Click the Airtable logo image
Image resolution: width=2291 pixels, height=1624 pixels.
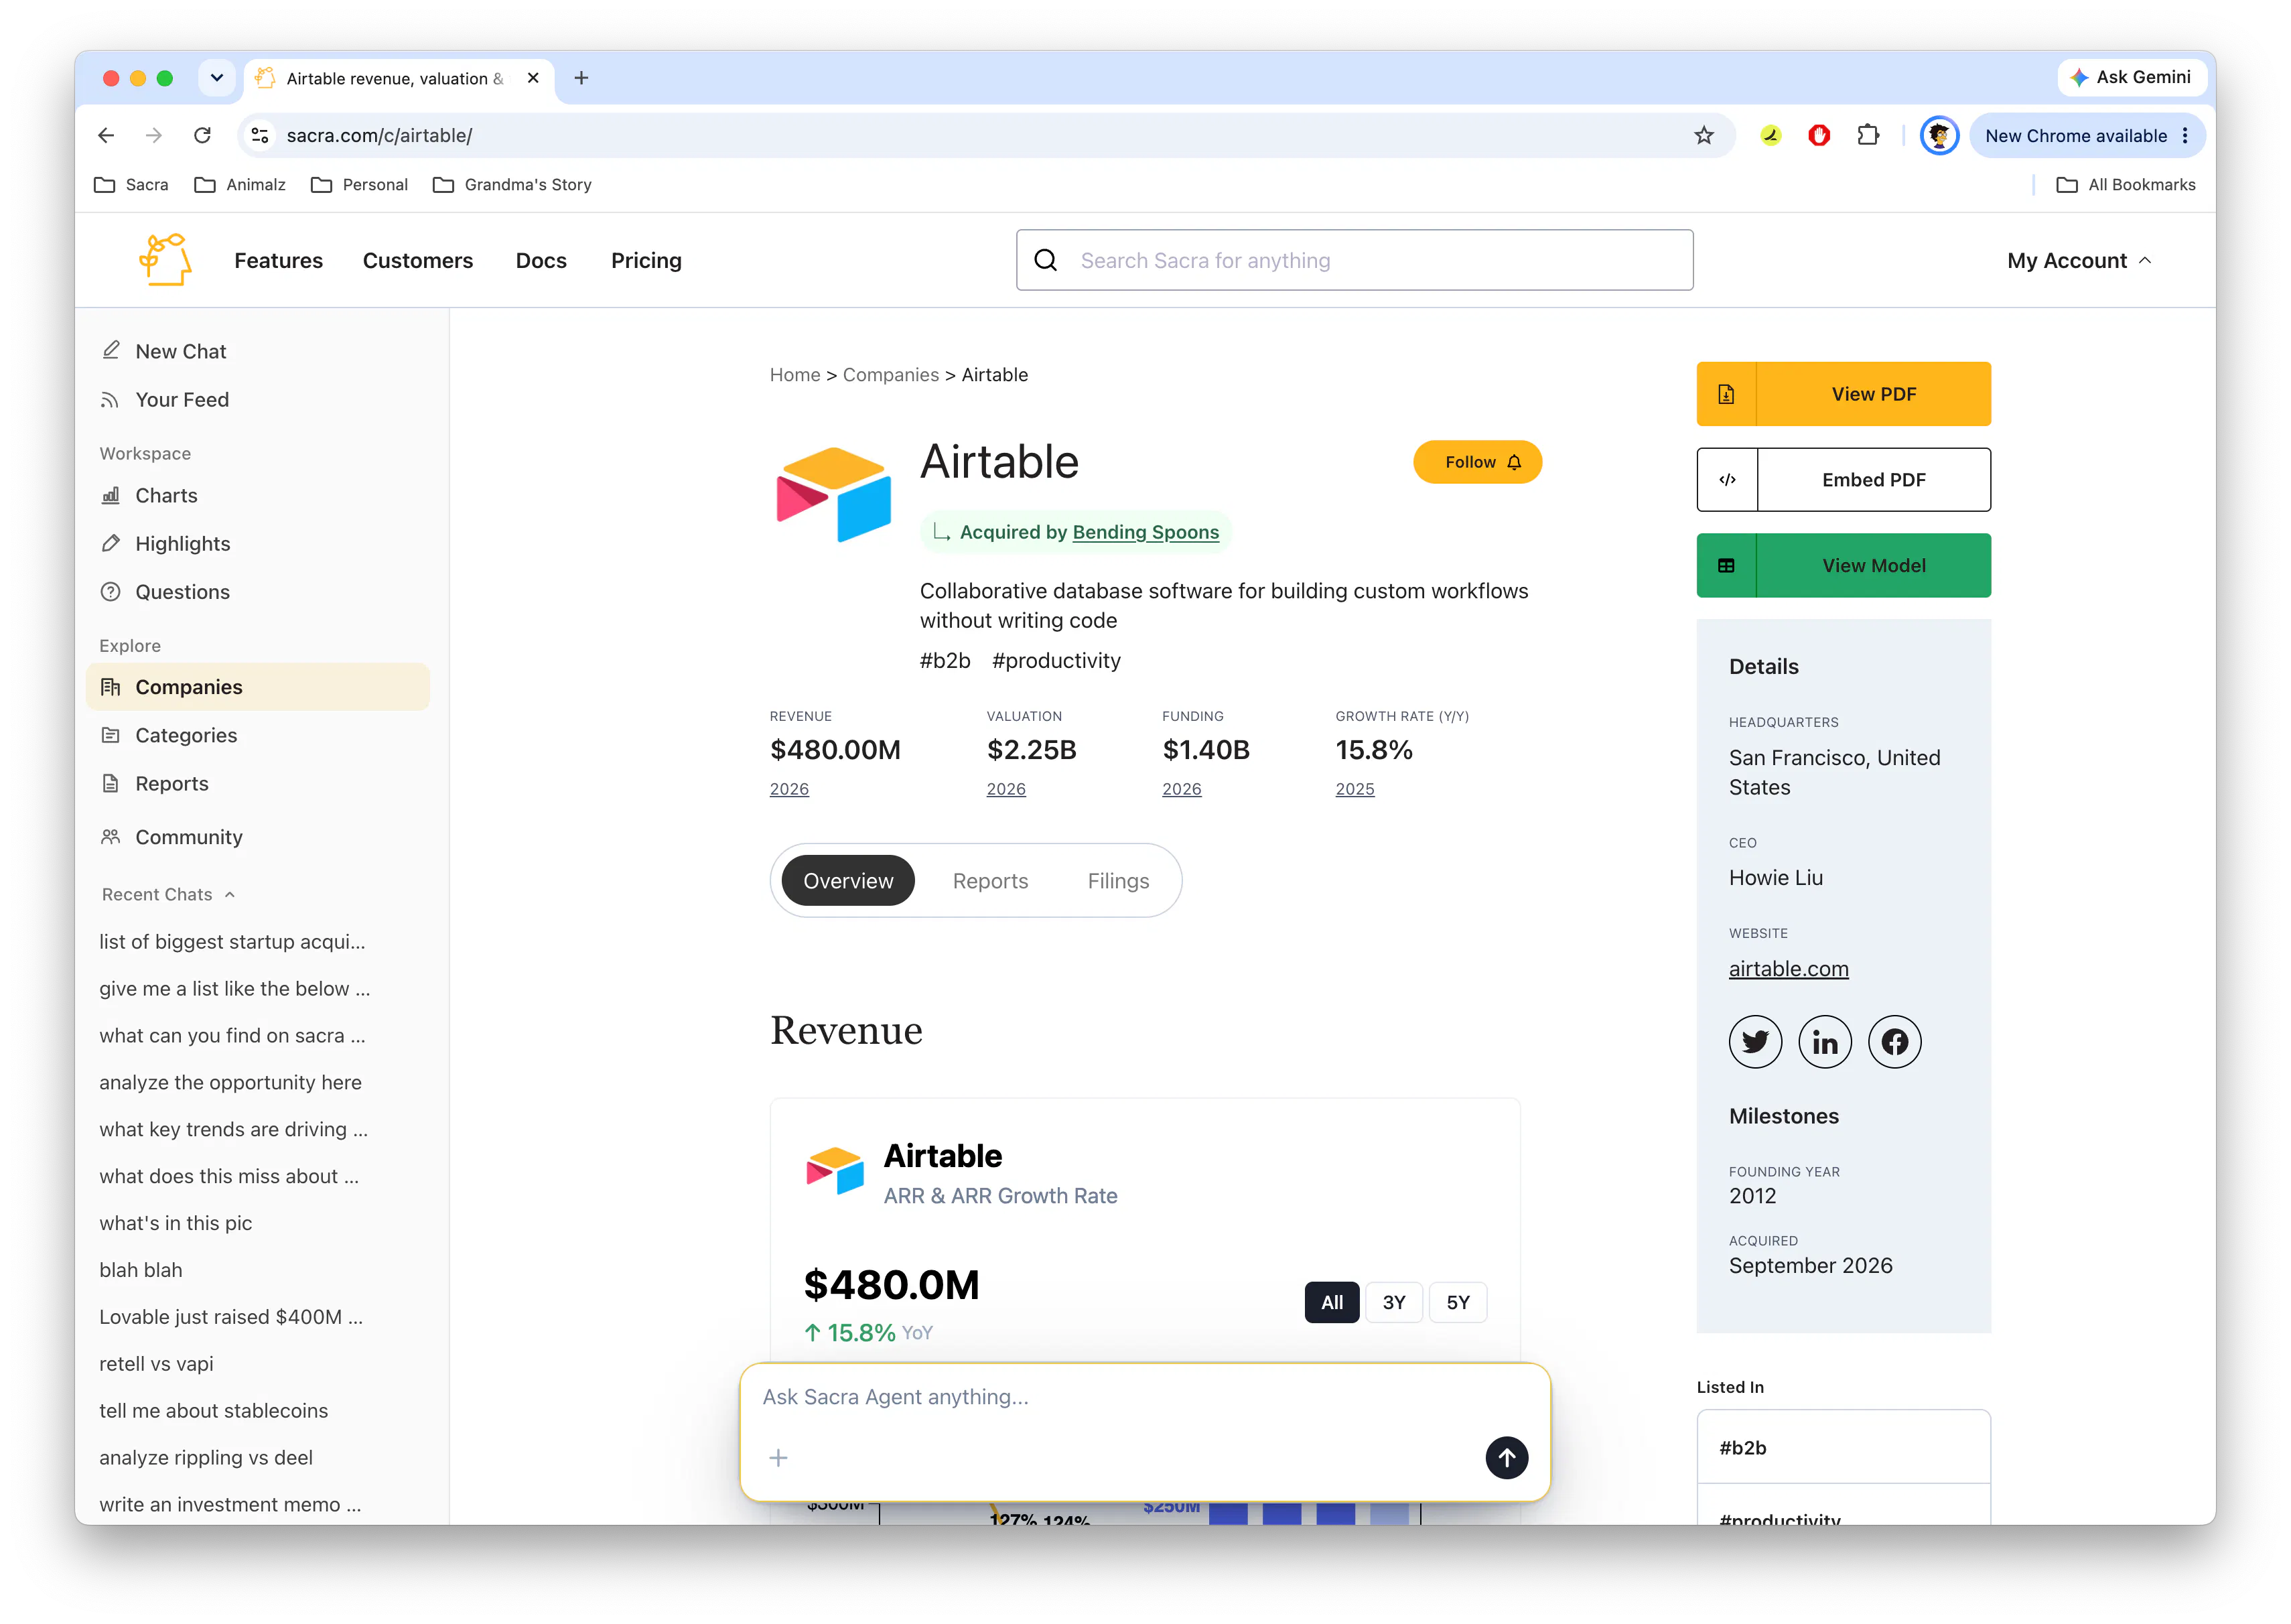pos(834,495)
